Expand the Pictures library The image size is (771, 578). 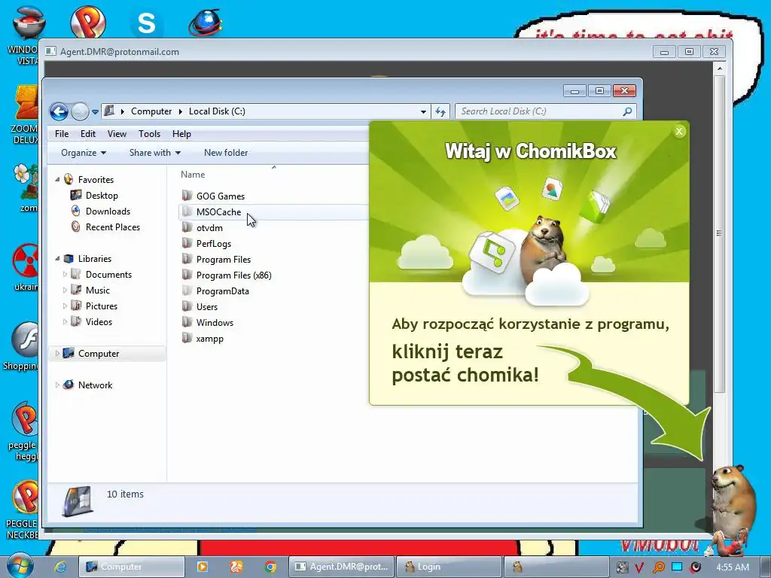65,306
